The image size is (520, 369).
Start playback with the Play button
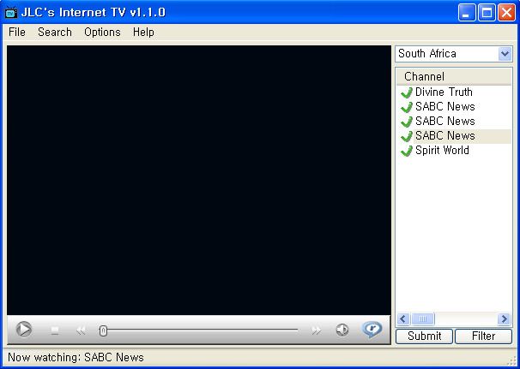[x=24, y=330]
